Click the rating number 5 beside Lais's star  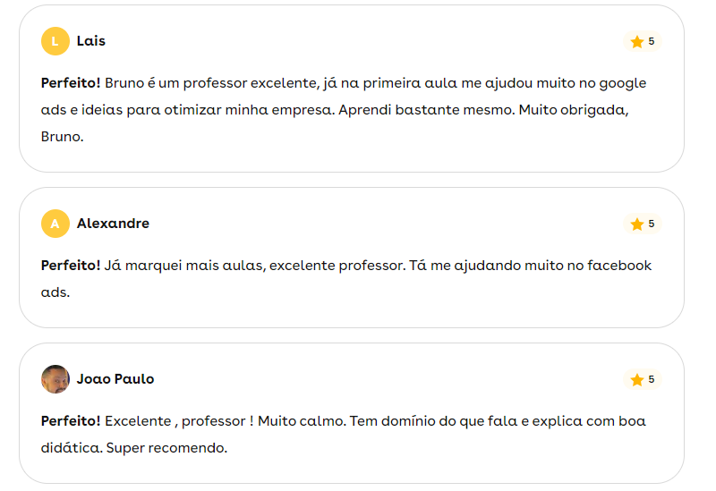(652, 42)
